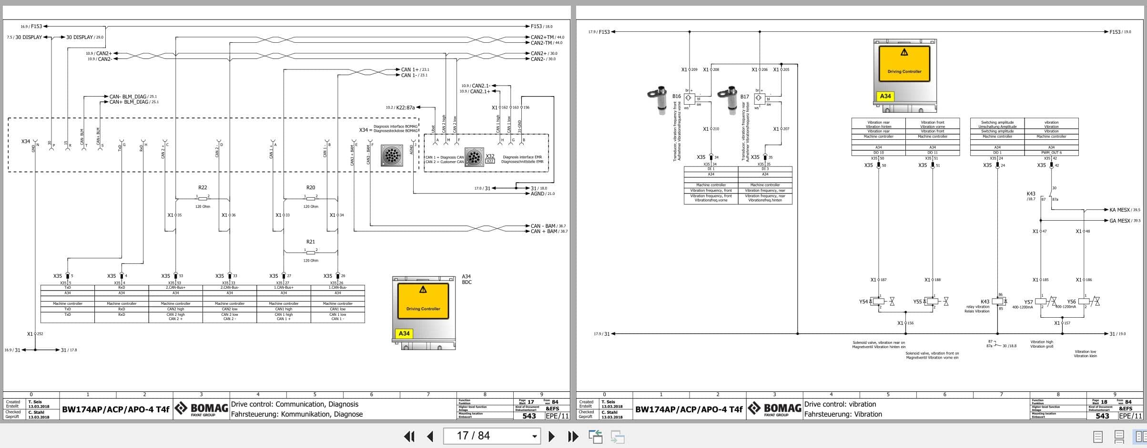Click the F153 / 18.0 reference
Image resolution: width=1147 pixels, height=448 pixels.
click(542, 27)
